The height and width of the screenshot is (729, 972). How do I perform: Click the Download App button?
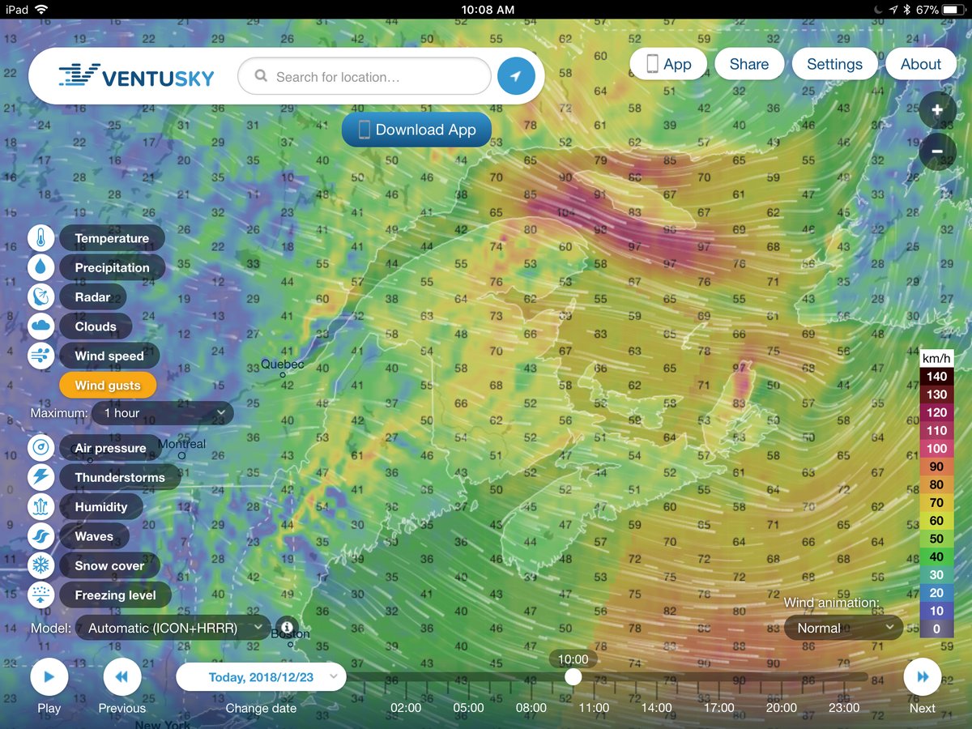pyautogui.click(x=416, y=130)
